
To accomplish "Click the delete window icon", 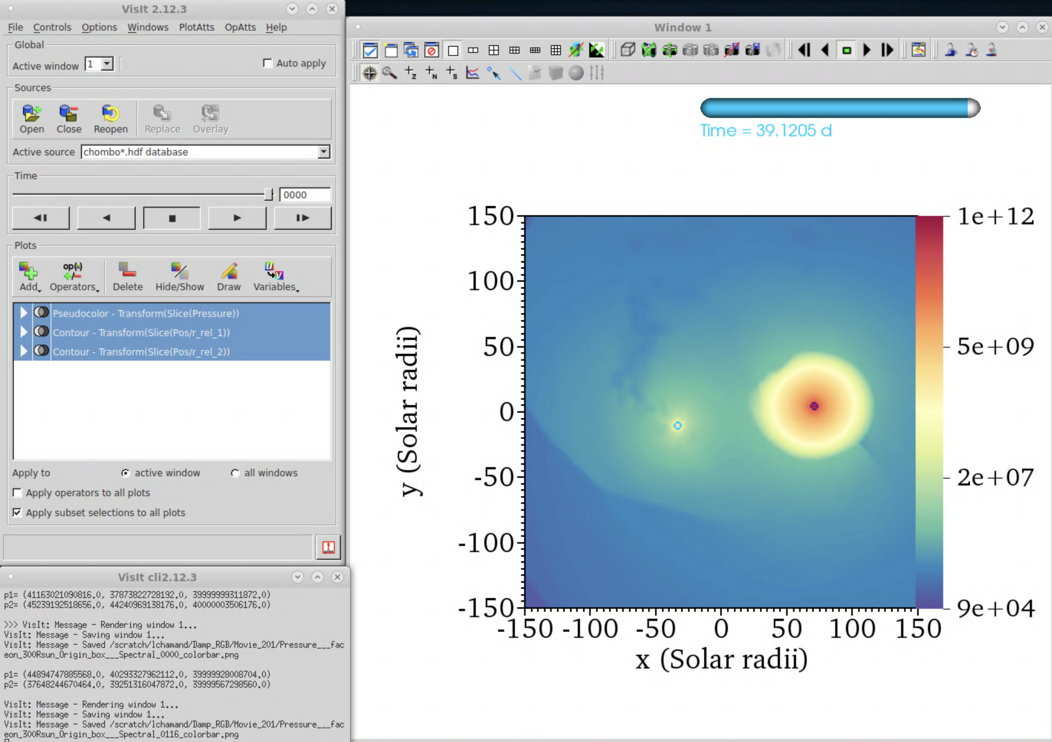I will coord(432,50).
